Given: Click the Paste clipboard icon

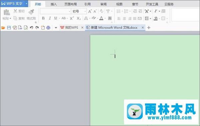Looking at the screenshot, I should 7,12.
